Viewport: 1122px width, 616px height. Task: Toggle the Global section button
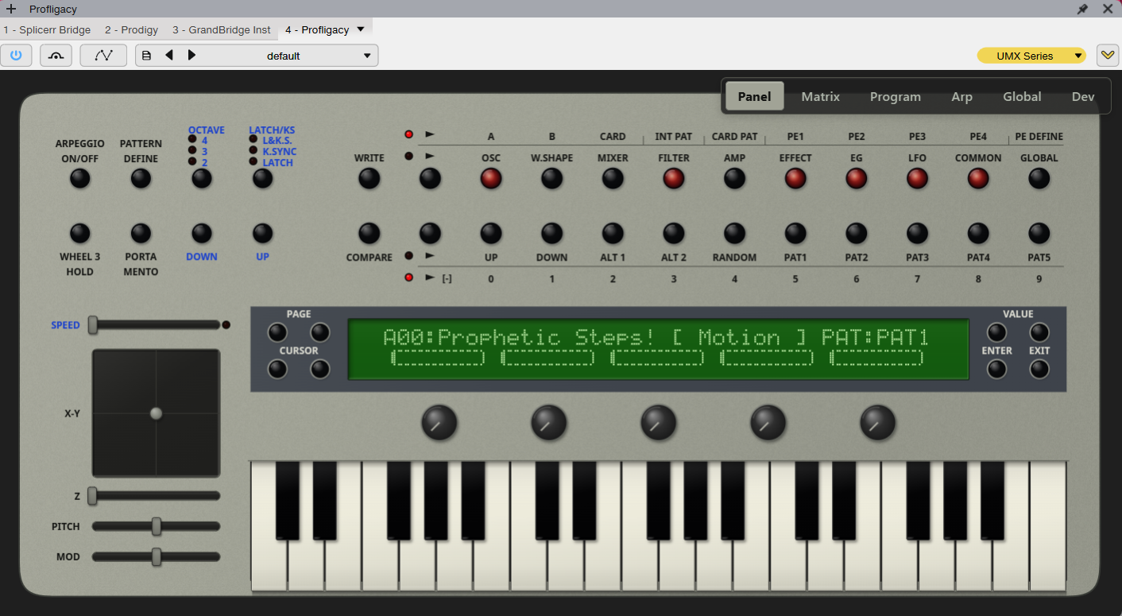(x=1039, y=179)
